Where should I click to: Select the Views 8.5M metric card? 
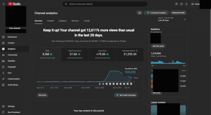(x=48, y=54)
